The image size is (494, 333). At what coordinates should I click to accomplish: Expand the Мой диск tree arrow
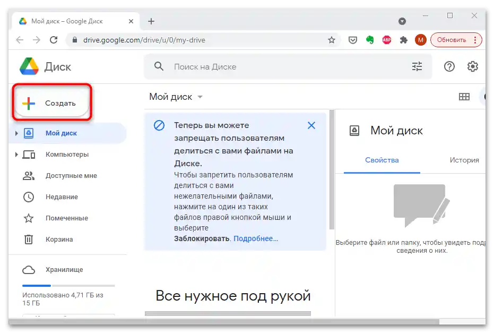click(x=16, y=133)
